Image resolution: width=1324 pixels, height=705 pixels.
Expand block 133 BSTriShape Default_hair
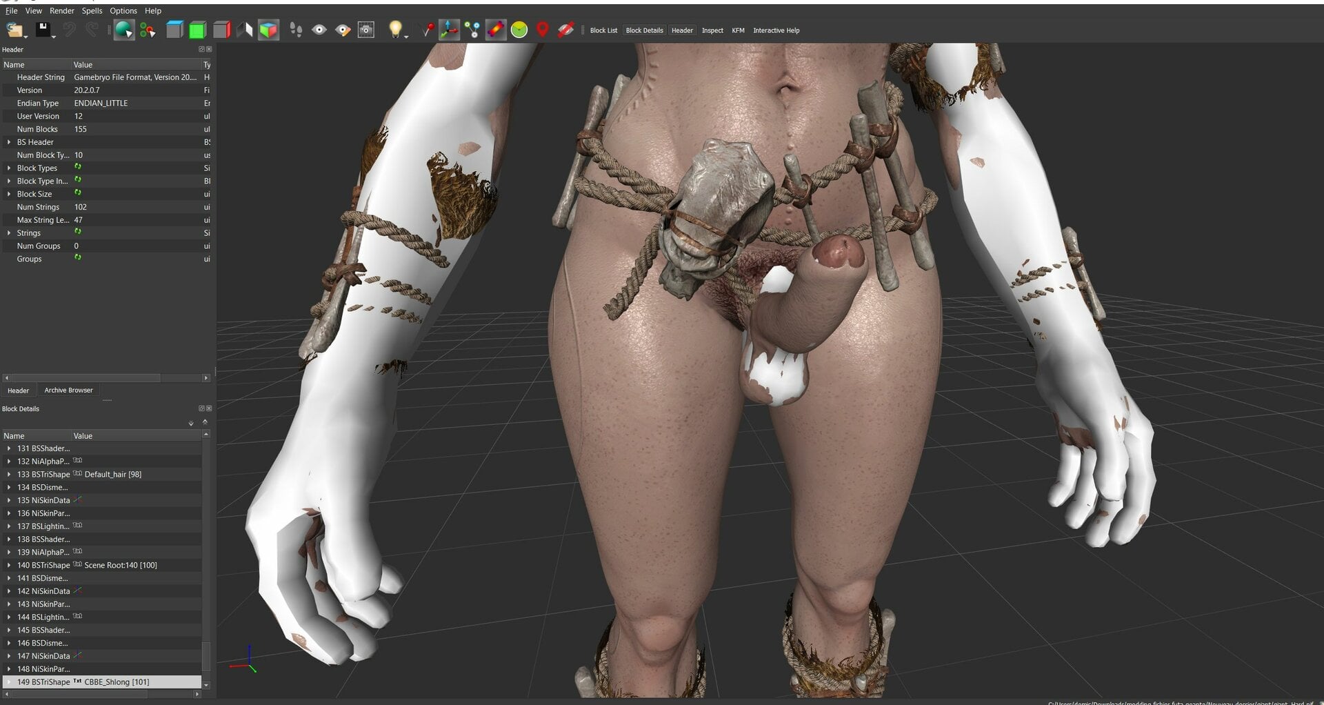coord(9,475)
